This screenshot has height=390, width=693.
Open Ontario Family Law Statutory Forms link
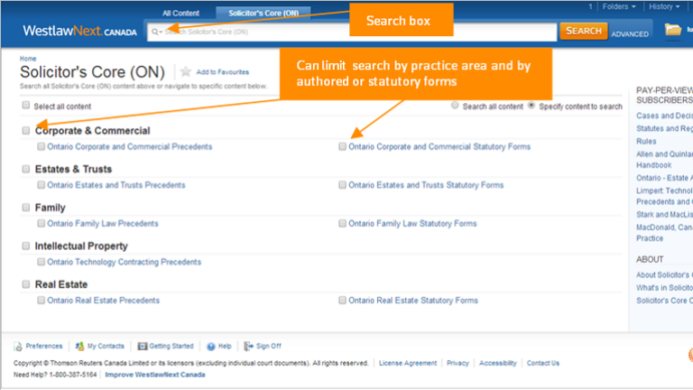(412, 224)
